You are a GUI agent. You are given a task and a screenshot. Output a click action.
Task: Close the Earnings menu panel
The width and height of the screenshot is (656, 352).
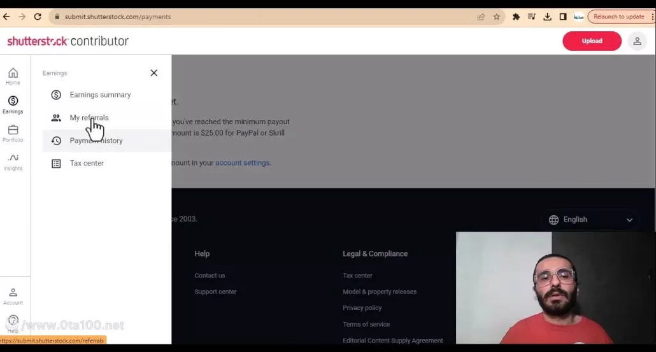pyautogui.click(x=153, y=73)
